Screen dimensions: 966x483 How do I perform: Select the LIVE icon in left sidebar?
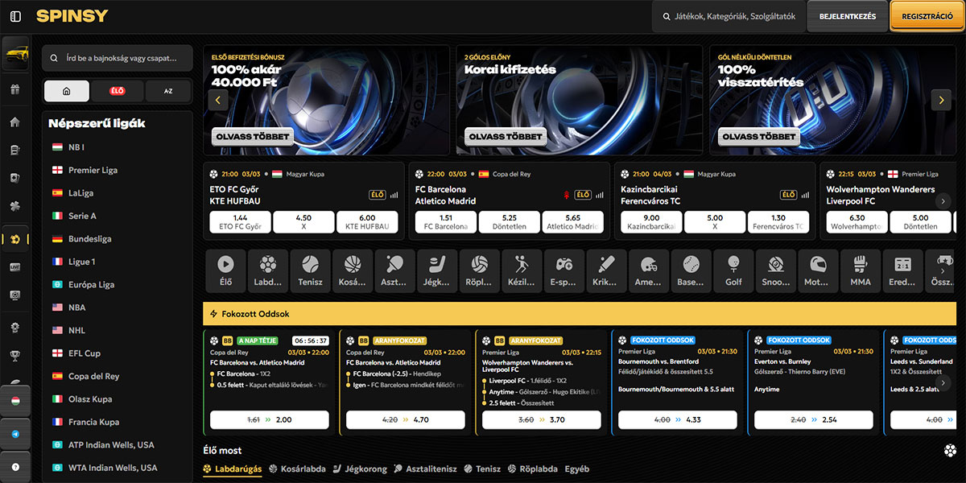tap(14, 266)
